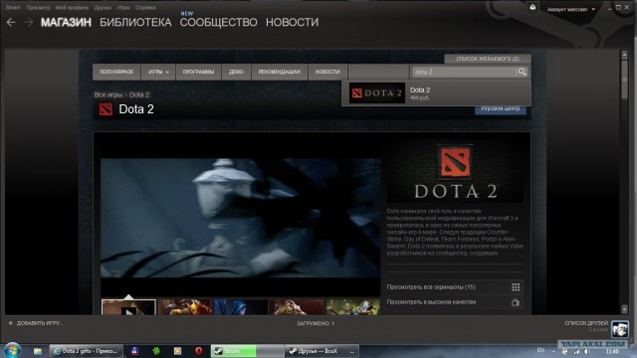The image size is (637, 358).
Task: Open the Друзья menu
Action: click(x=103, y=7)
